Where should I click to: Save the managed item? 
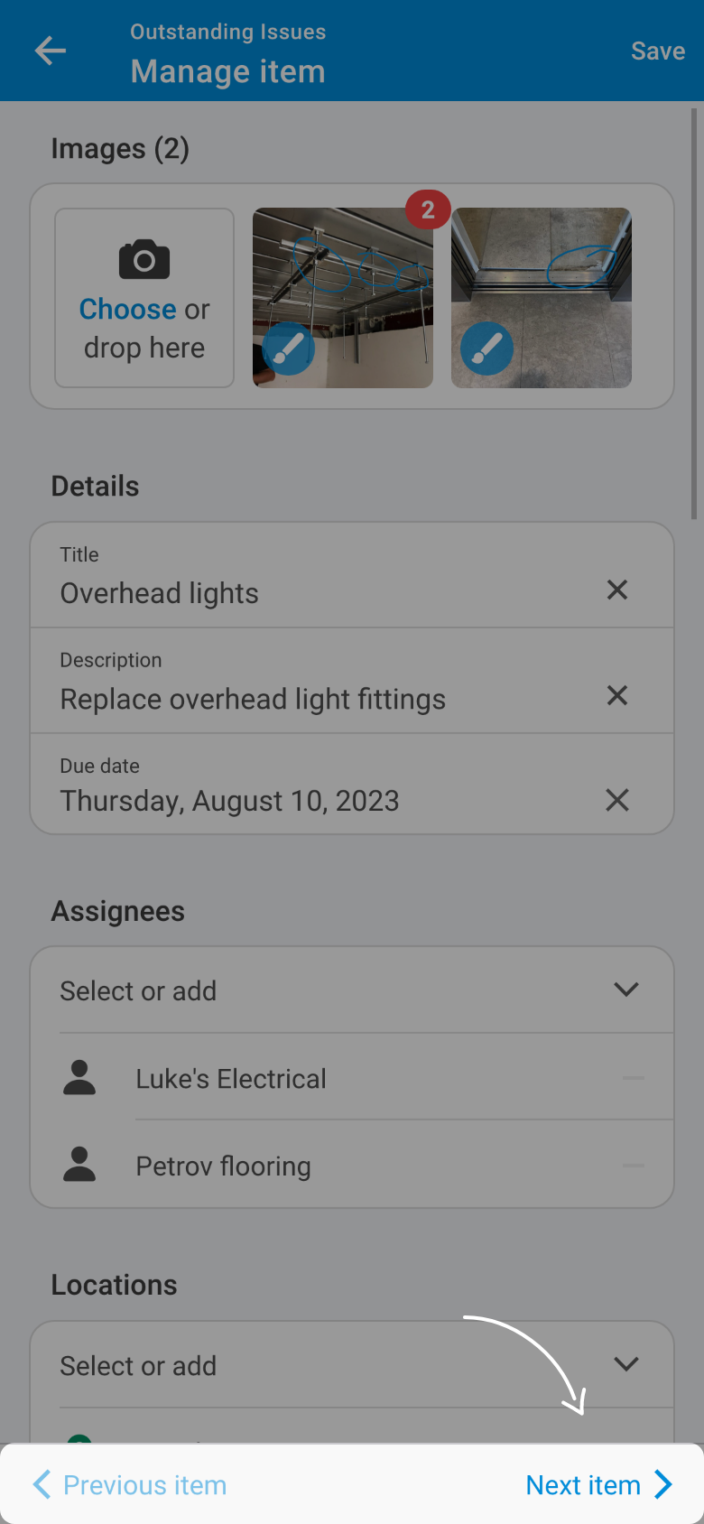tap(657, 51)
